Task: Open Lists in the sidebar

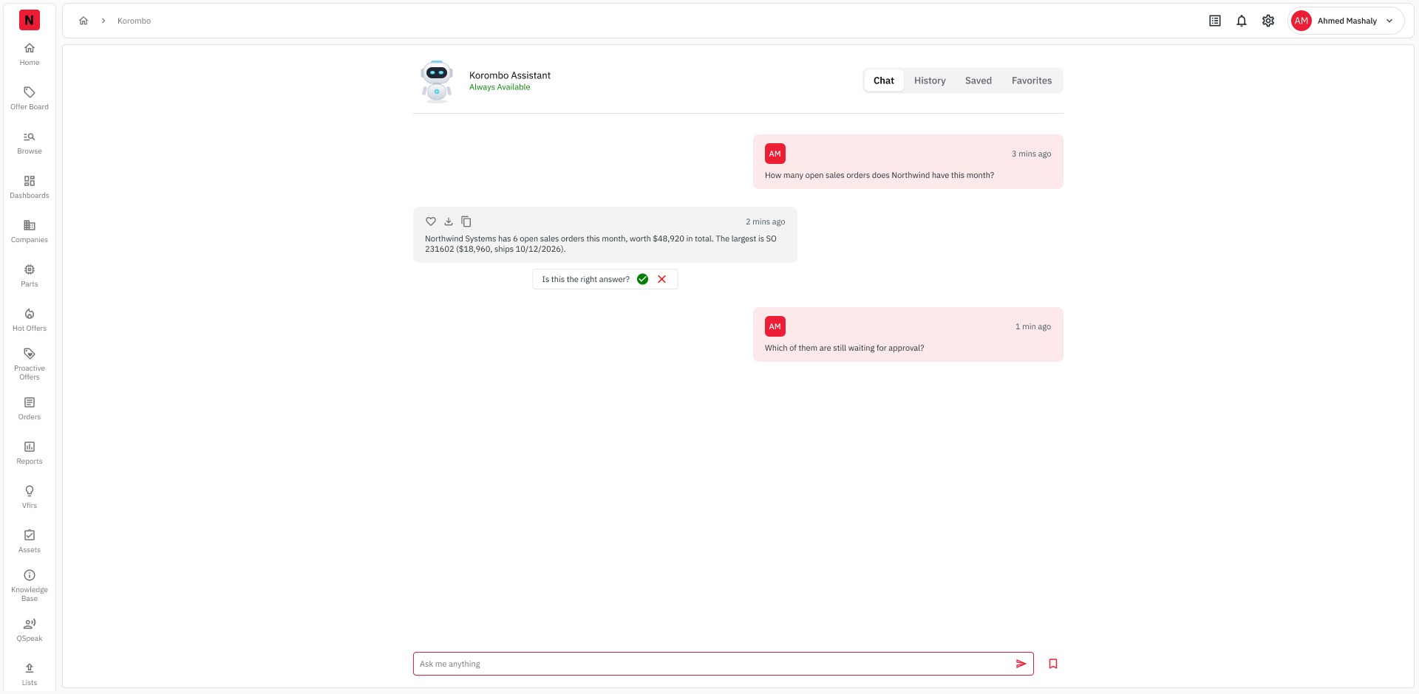Action: click(x=30, y=675)
